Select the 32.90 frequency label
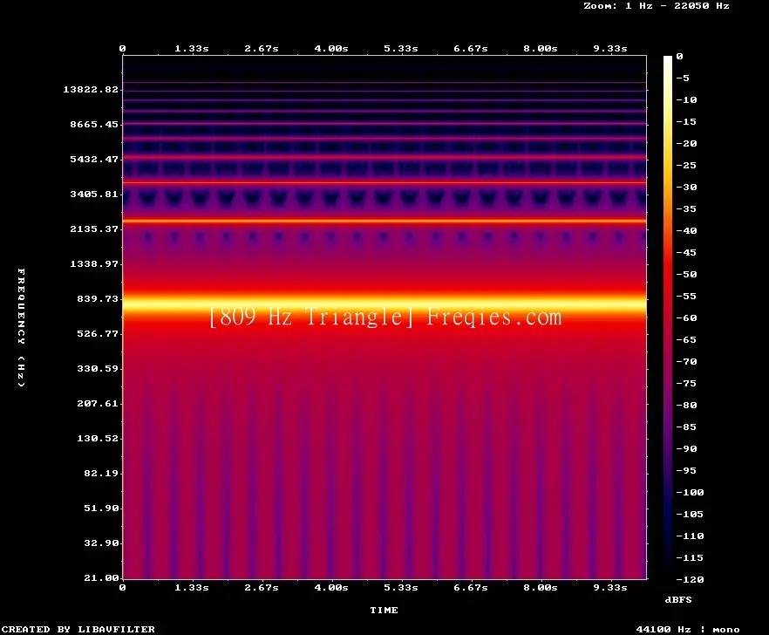 [x=101, y=543]
